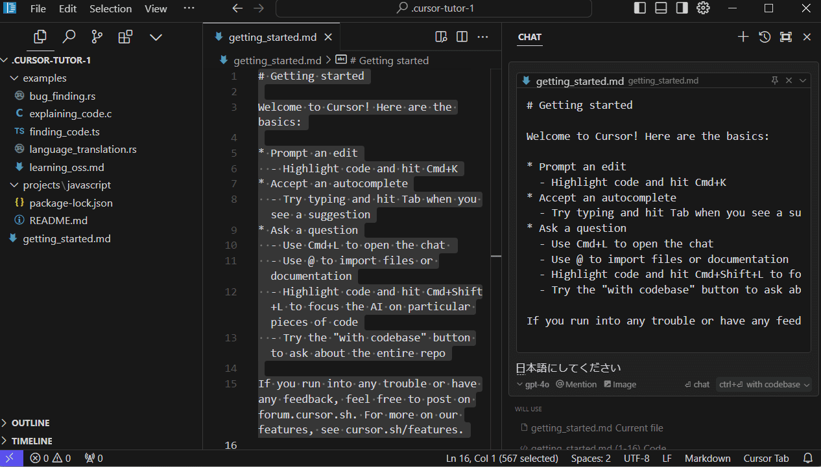This screenshot has height=467, width=821.
Task: Open the View menu
Action: 155,8
